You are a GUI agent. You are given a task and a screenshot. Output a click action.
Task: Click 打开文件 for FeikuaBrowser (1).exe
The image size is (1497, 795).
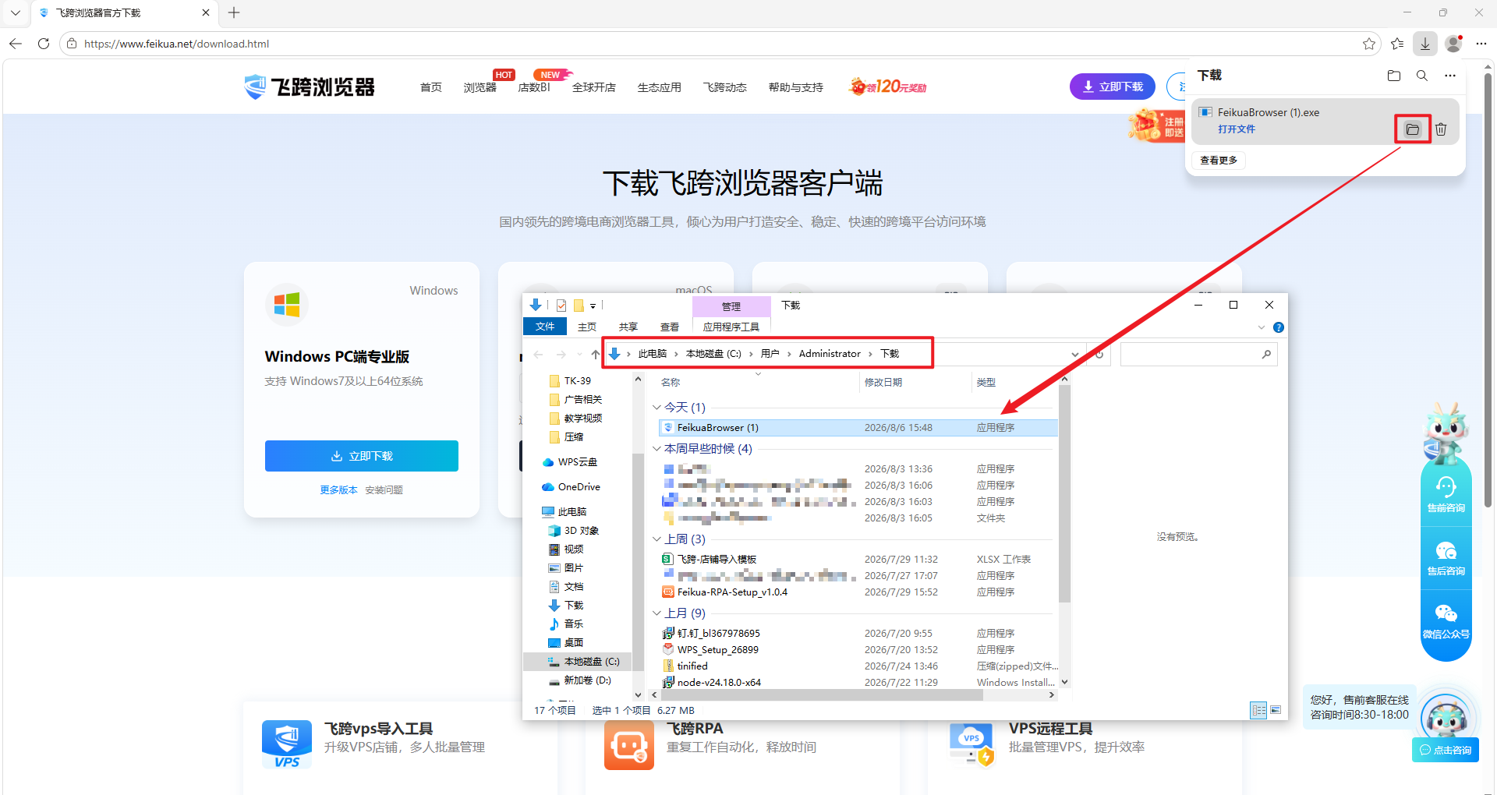point(1237,129)
